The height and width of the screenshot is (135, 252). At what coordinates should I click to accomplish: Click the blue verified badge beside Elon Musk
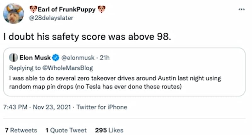(x=56, y=58)
